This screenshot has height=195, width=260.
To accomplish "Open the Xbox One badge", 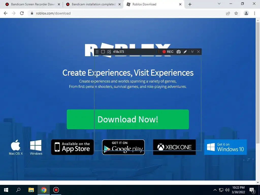I will click(x=174, y=147).
